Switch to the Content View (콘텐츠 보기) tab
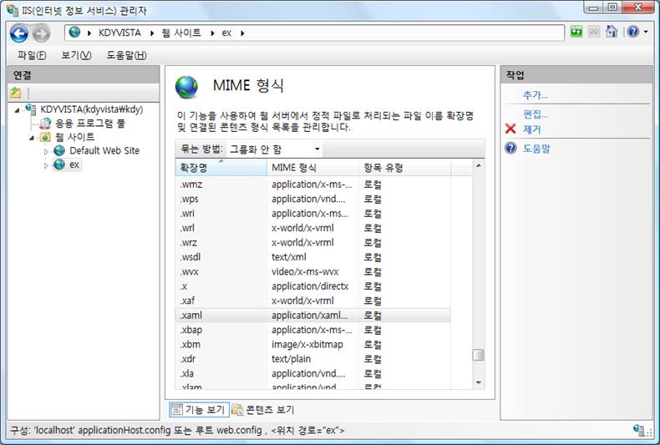 tap(263, 409)
